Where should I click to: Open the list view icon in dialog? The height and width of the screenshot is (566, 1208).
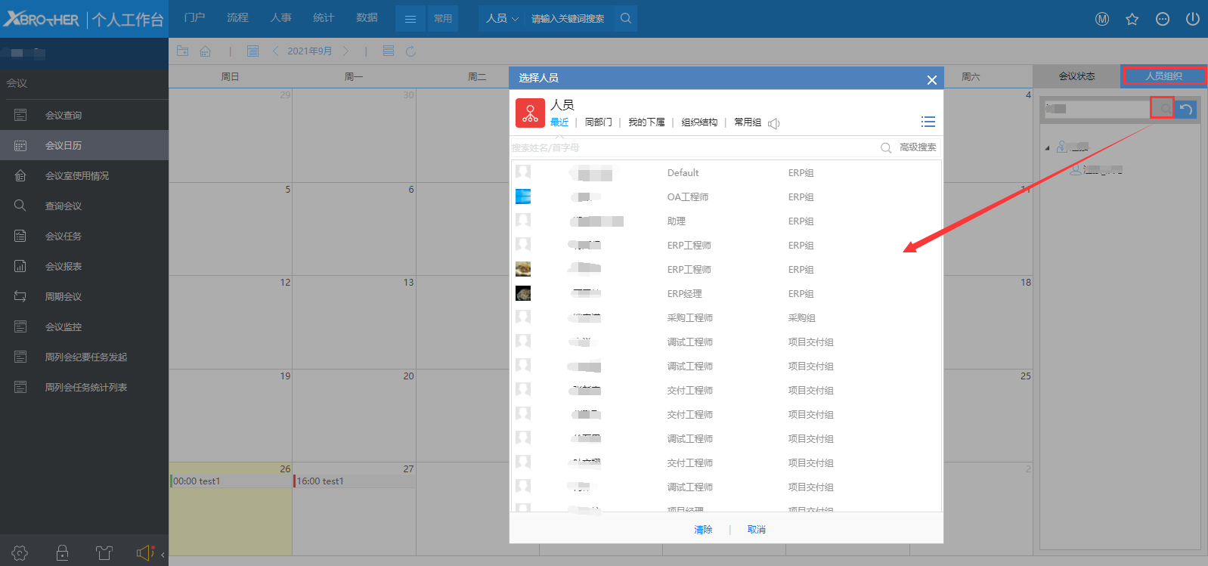tap(928, 122)
